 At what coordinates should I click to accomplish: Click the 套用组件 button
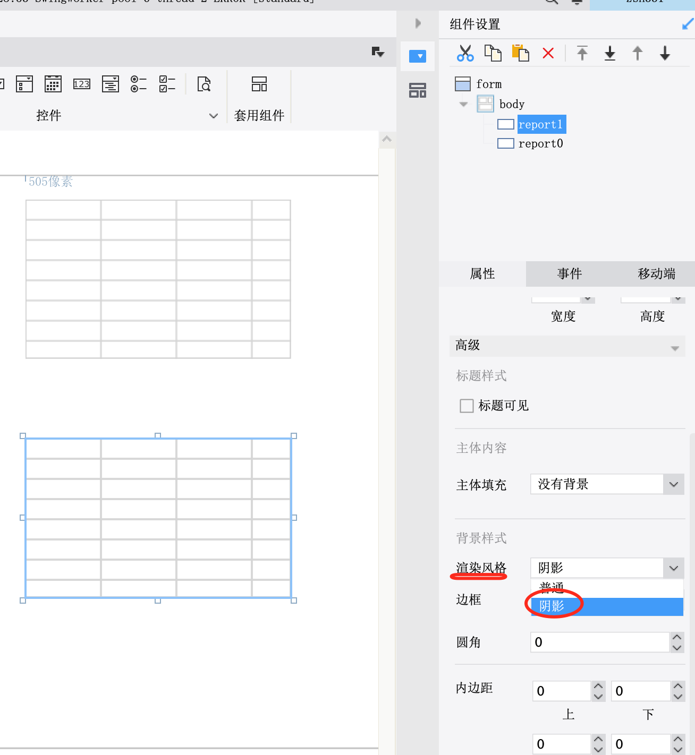pos(259,115)
